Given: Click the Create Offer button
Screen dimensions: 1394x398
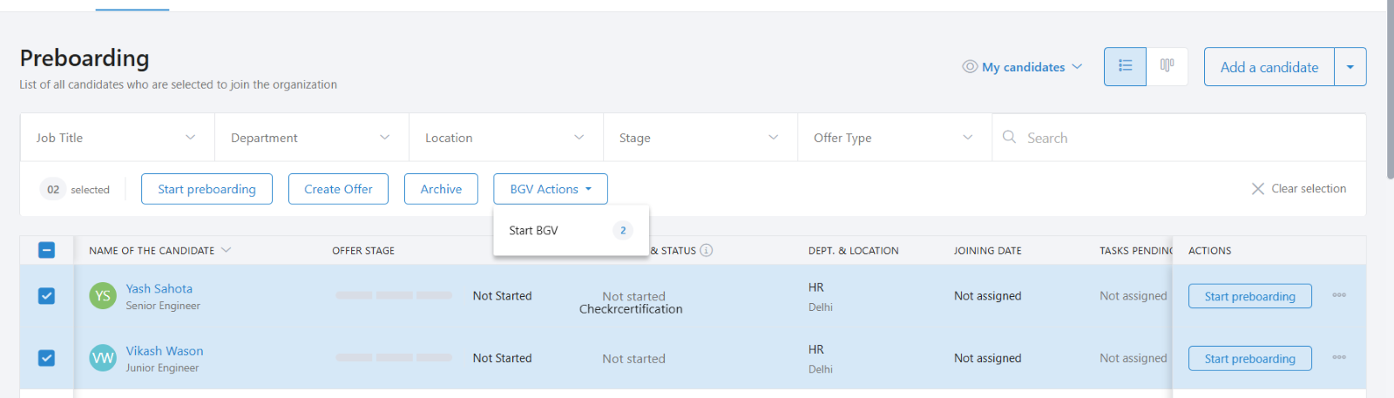Looking at the screenshot, I should coord(338,189).
